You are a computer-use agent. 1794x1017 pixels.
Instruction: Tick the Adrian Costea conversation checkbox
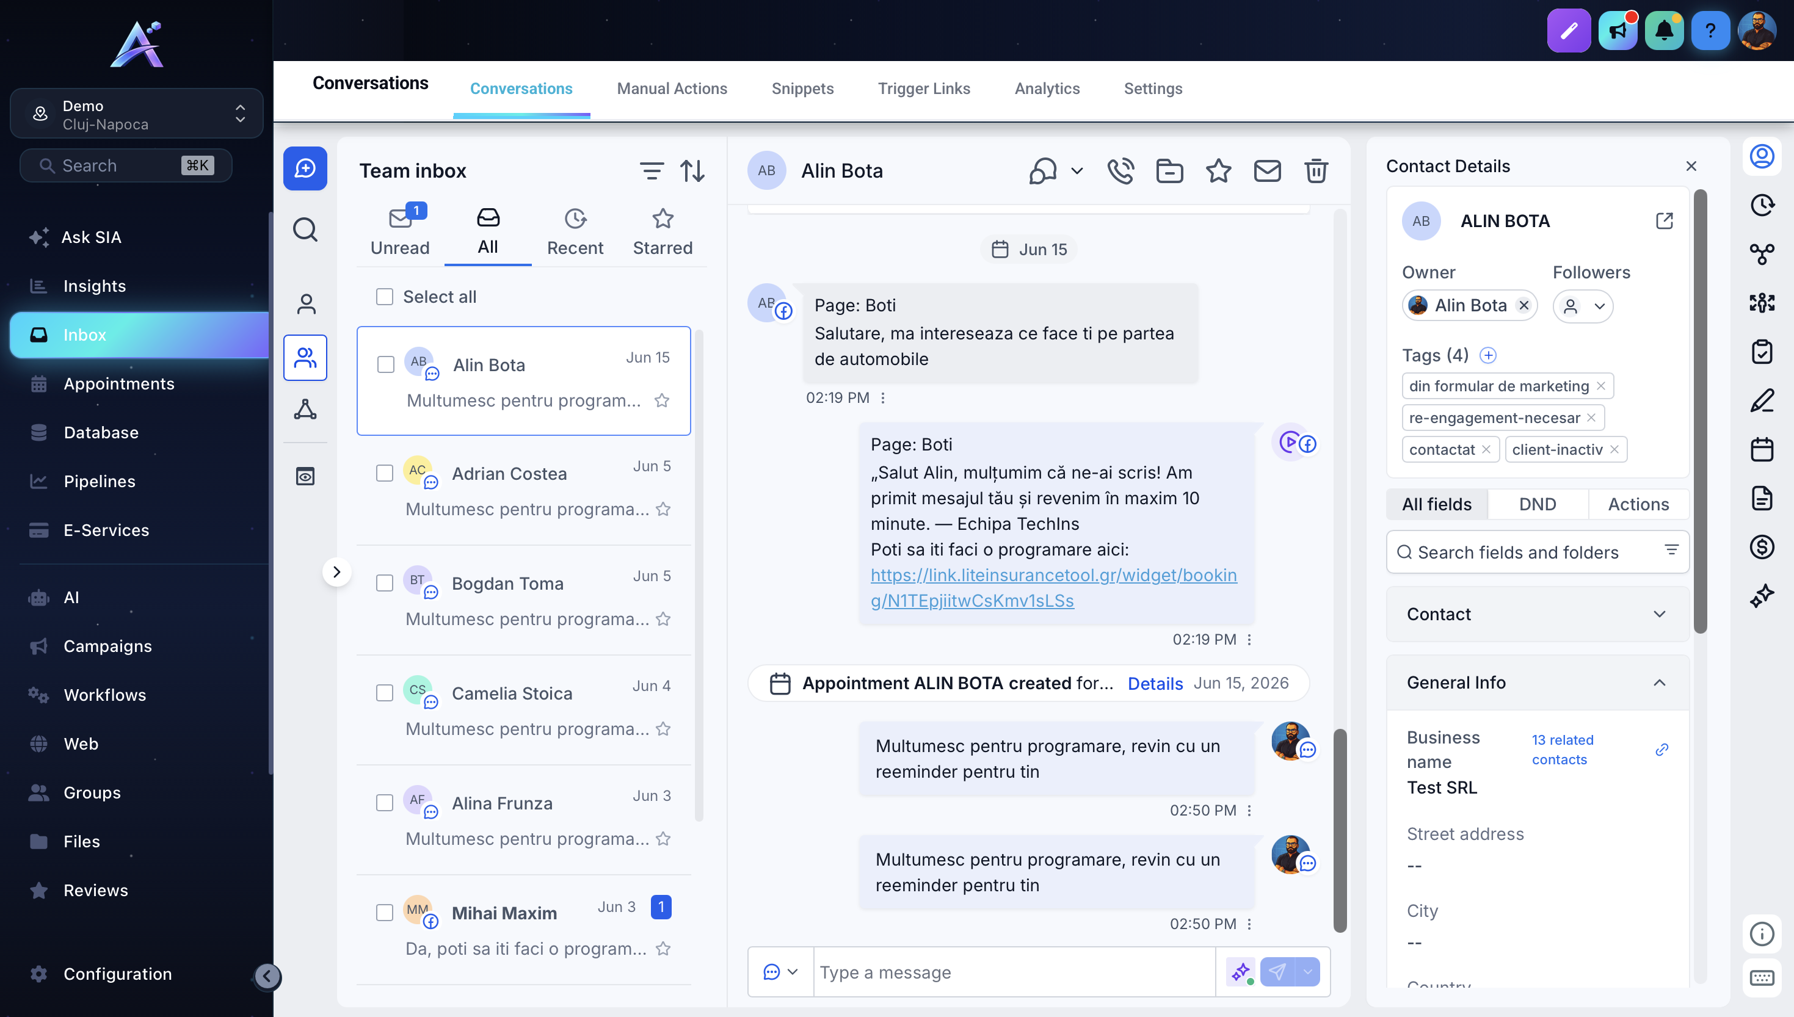[384, 473]
